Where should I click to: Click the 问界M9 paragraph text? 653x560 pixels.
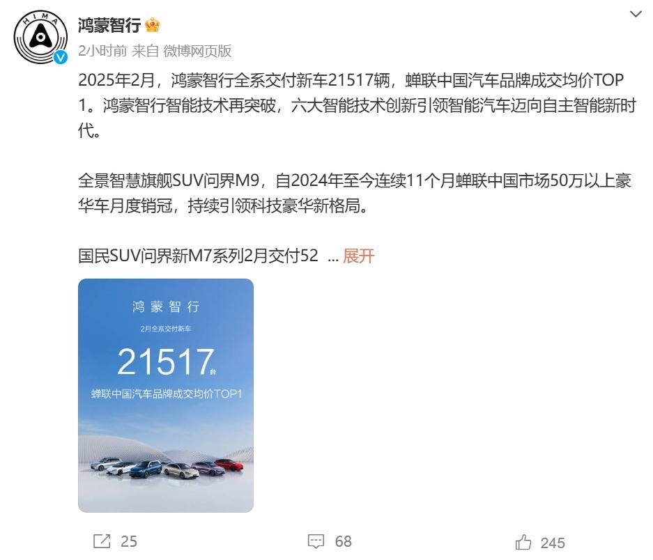(355, 193)
